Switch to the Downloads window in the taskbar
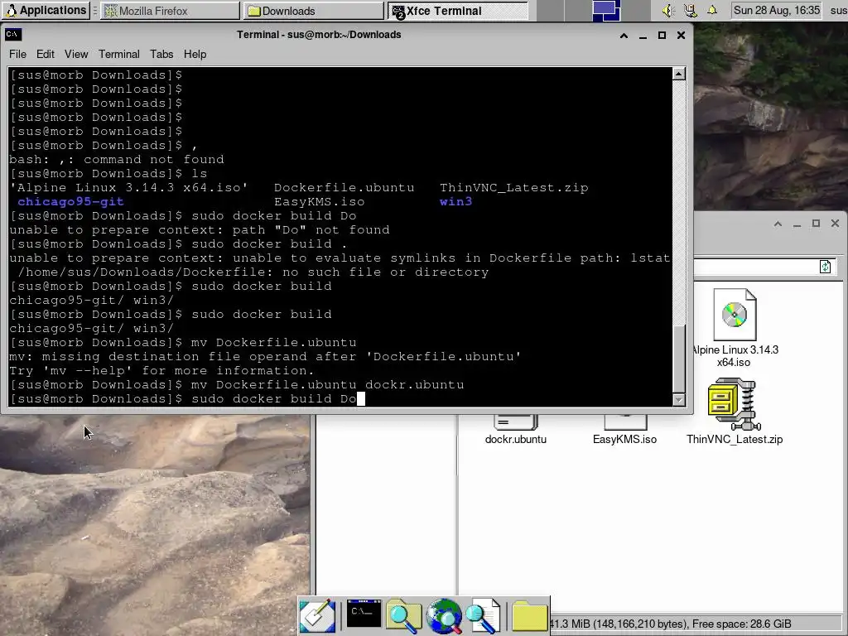This screenshot has width=848, height=636. [x=313, y=10]
